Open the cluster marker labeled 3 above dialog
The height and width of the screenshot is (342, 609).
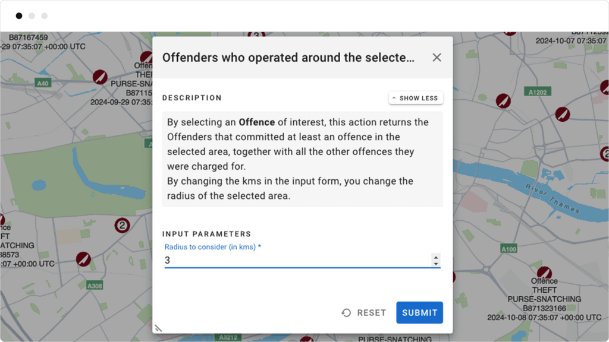tap(256, 36)
